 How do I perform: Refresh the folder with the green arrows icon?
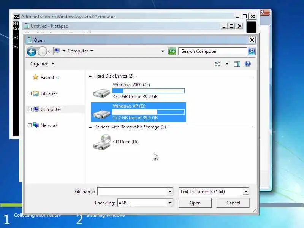coord(172,51)
